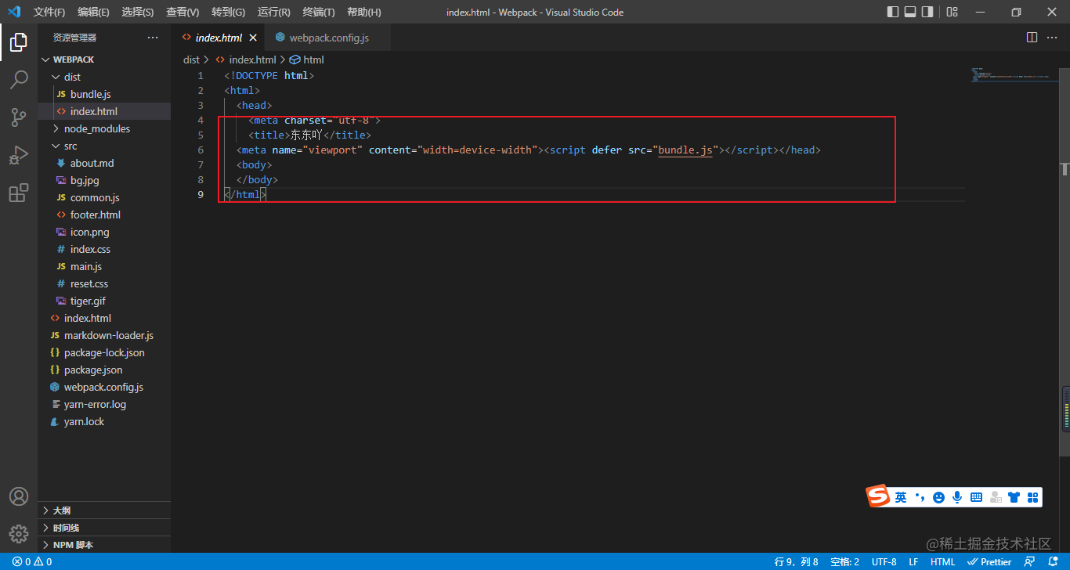The height and width of the screenshot is (570, 1070).
Task: Collapse the src folder
Action: pos(104,146)
